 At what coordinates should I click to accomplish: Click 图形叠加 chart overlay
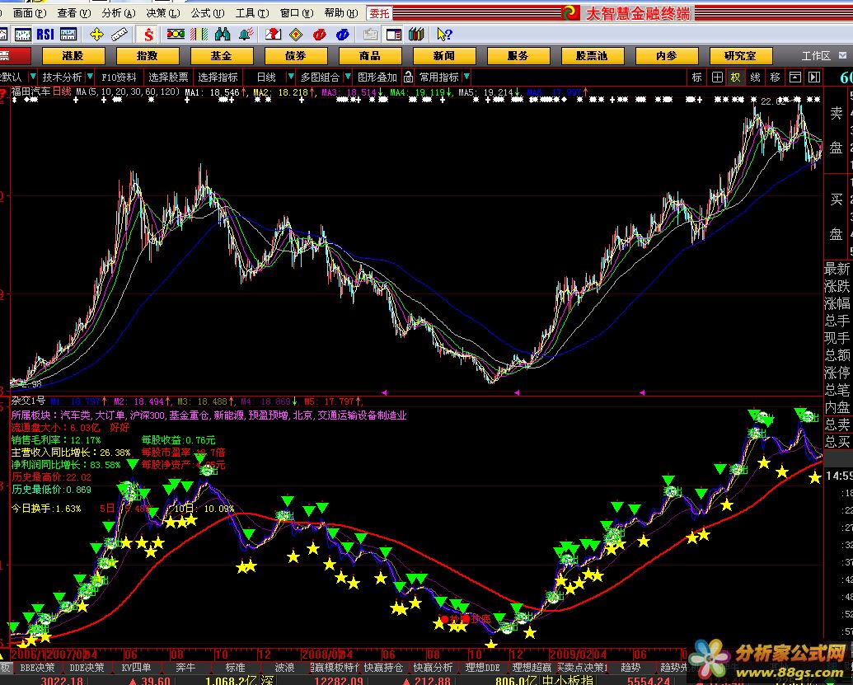377,77
